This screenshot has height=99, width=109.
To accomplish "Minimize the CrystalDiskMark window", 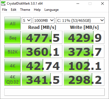I will click(78, 4).
